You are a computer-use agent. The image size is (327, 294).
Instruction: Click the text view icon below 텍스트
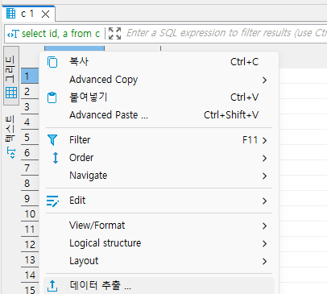click(x=11, y=152)
